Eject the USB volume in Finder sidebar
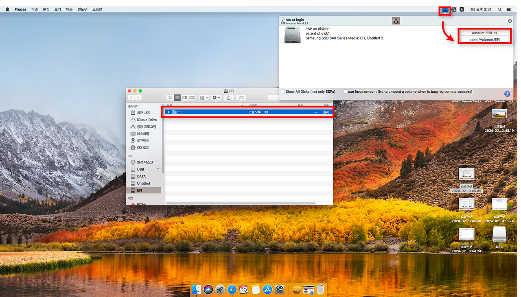Screen dimensions: 521x297 [158, 169]
